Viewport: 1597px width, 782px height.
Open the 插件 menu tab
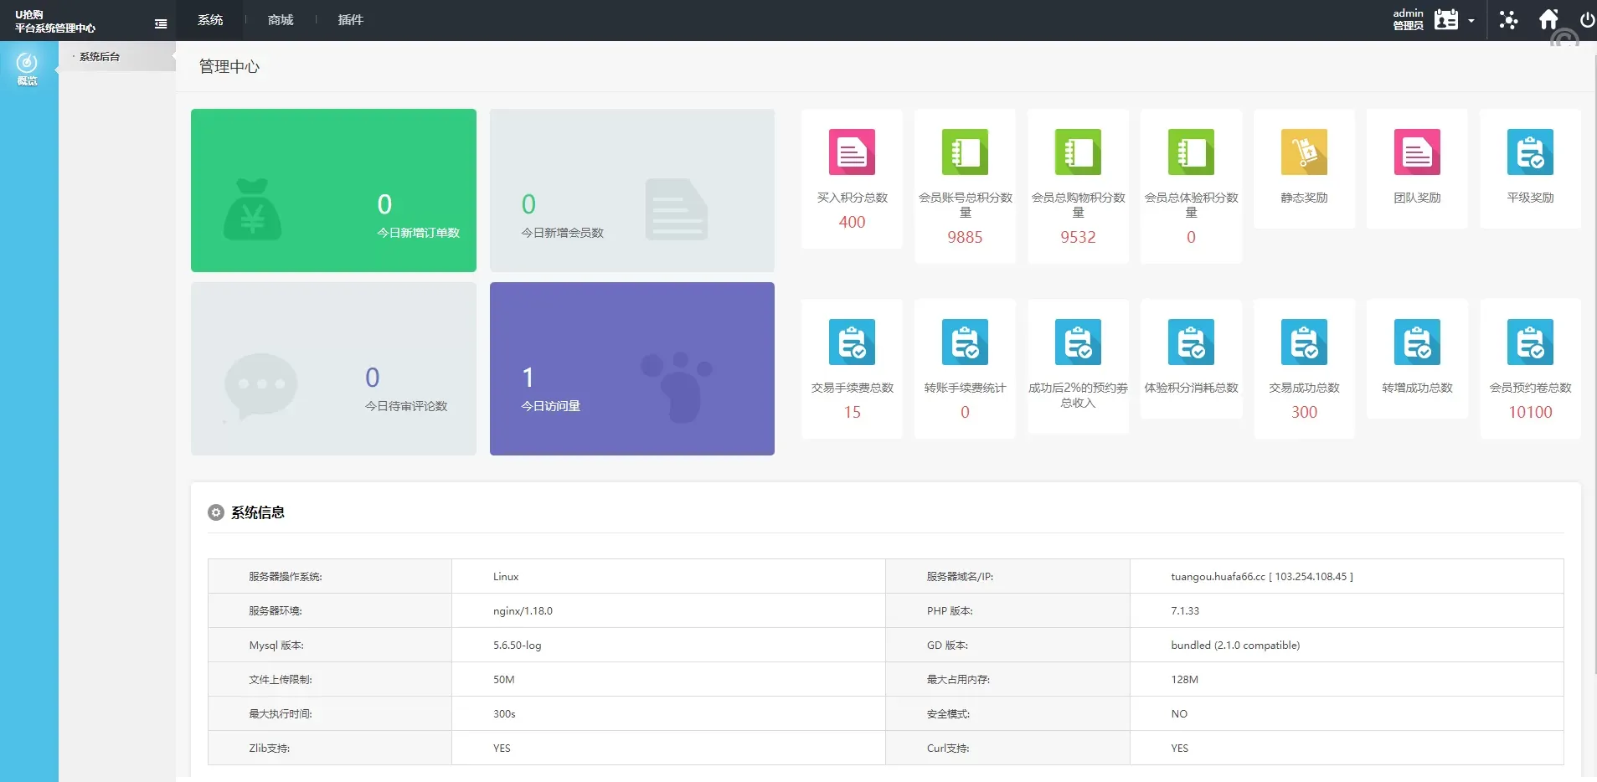coord(350,20)
